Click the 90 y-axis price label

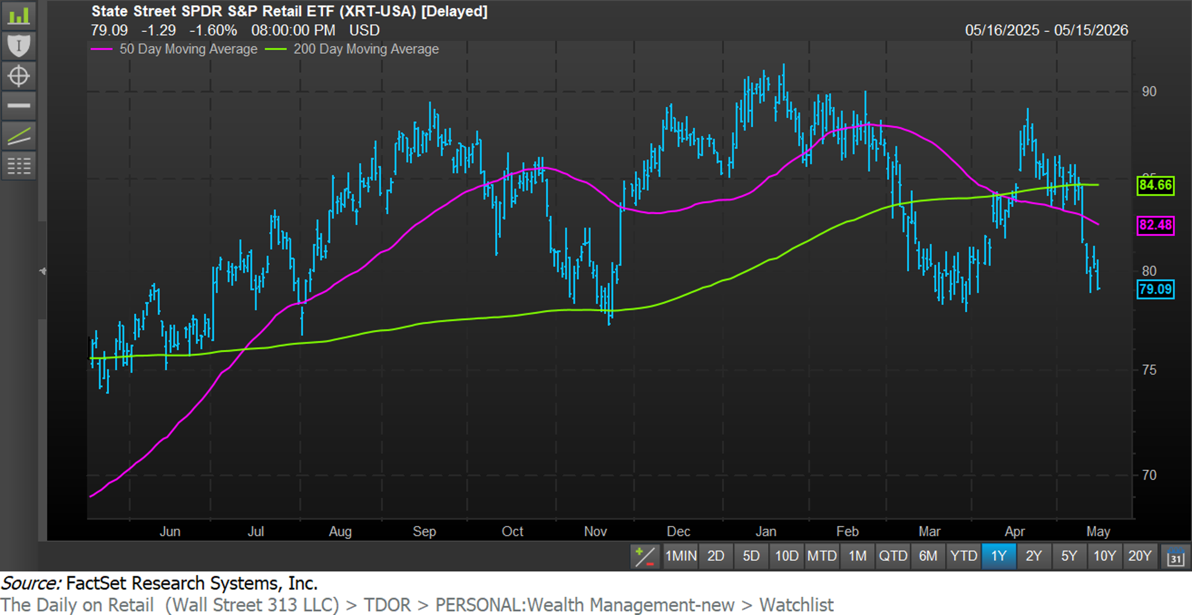[x=1148, y=91]
